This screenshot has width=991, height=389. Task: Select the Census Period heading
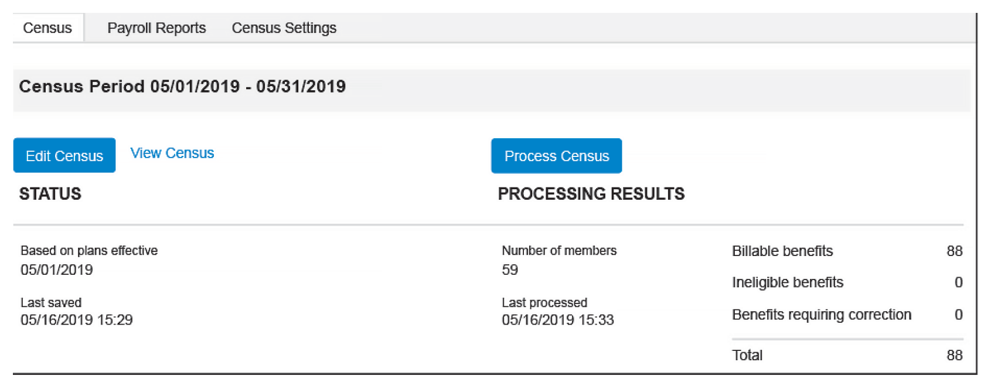182,87
